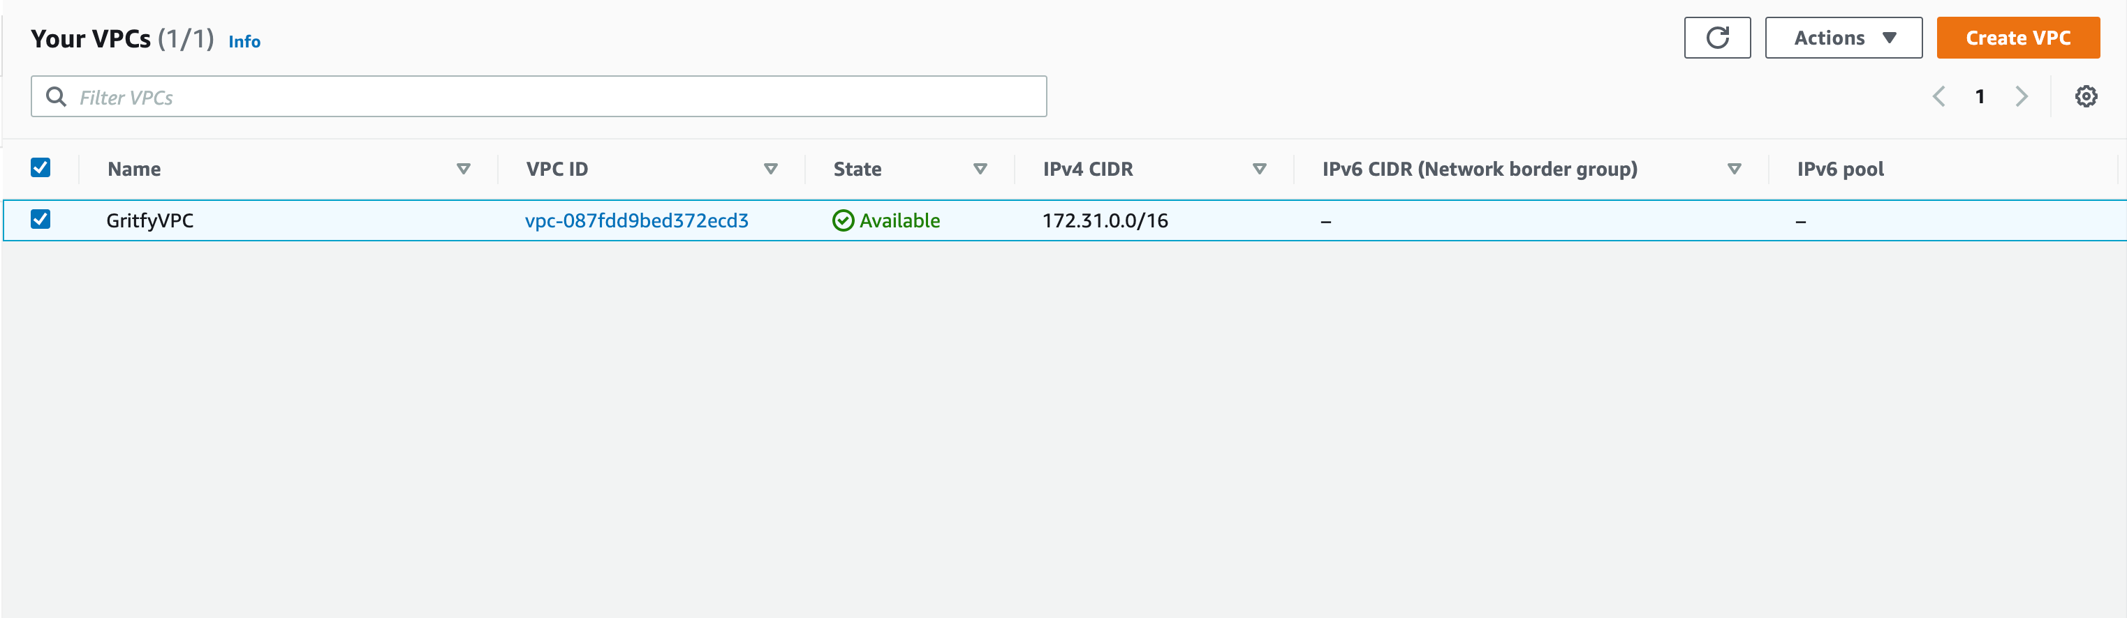Open vpc-087fdd9bed372ecd3 link

pos(637,220)
